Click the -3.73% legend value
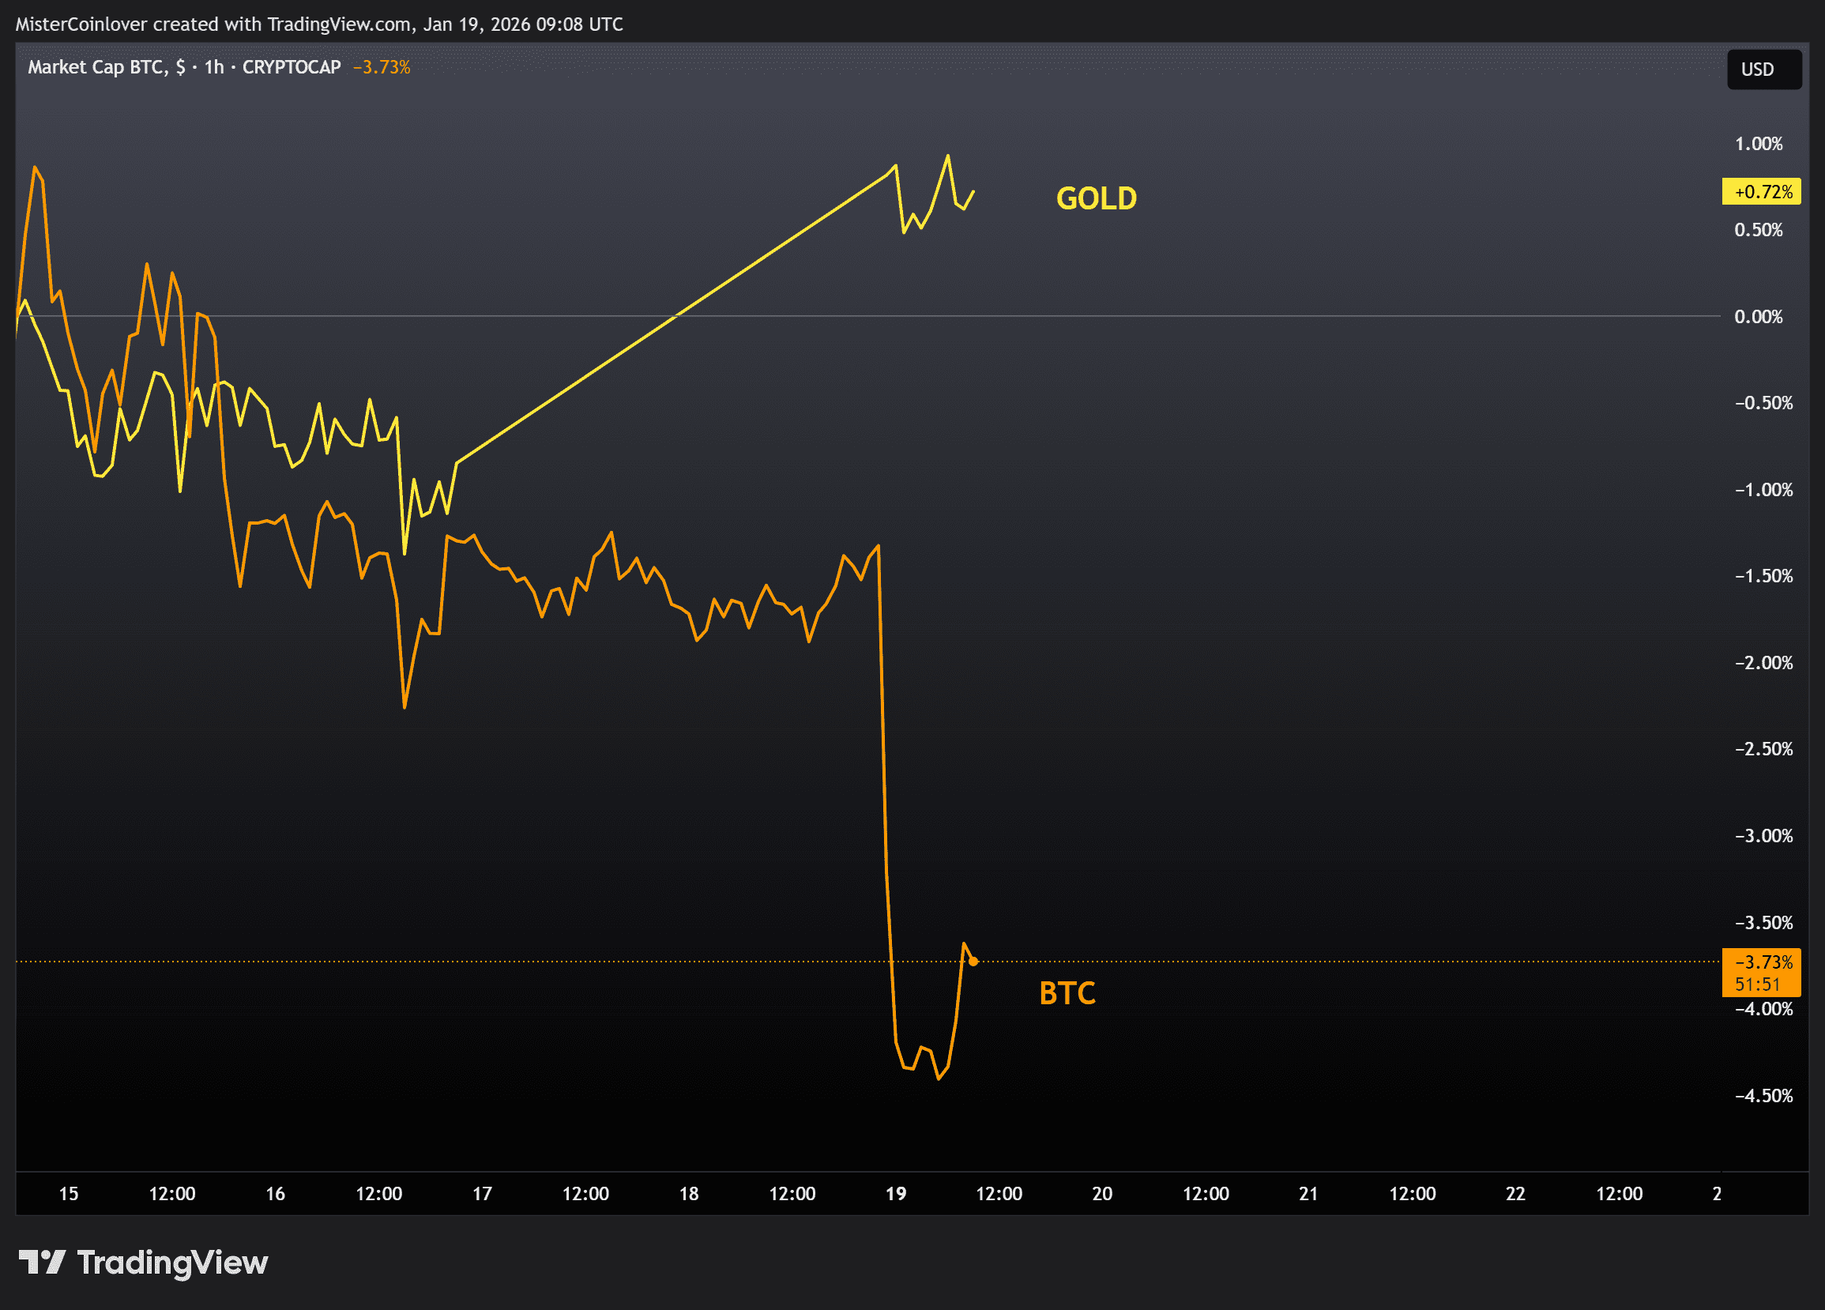1825x1310 pixels. click(382, 68)
